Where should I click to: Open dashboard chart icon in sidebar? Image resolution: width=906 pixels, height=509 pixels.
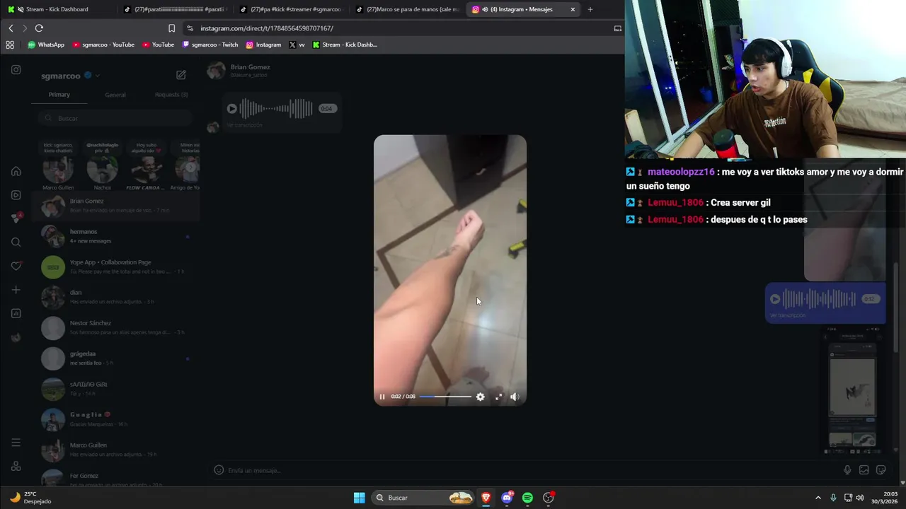pyautogui.click(x=16, y=313)
